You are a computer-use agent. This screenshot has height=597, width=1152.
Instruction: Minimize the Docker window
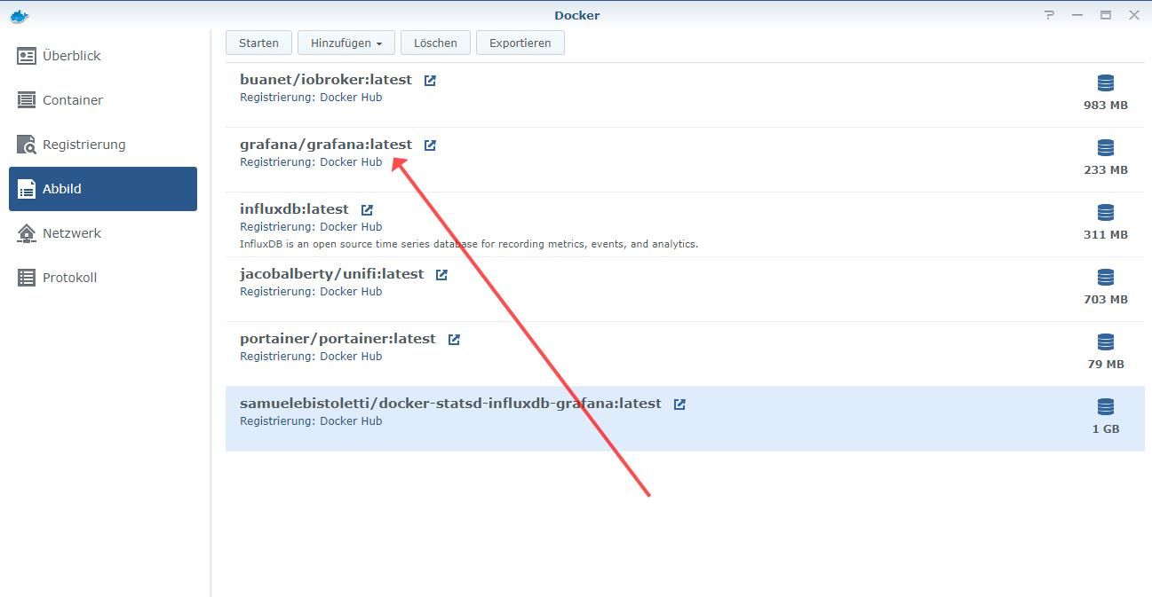pyautogui.click(x=1078, y=15)
